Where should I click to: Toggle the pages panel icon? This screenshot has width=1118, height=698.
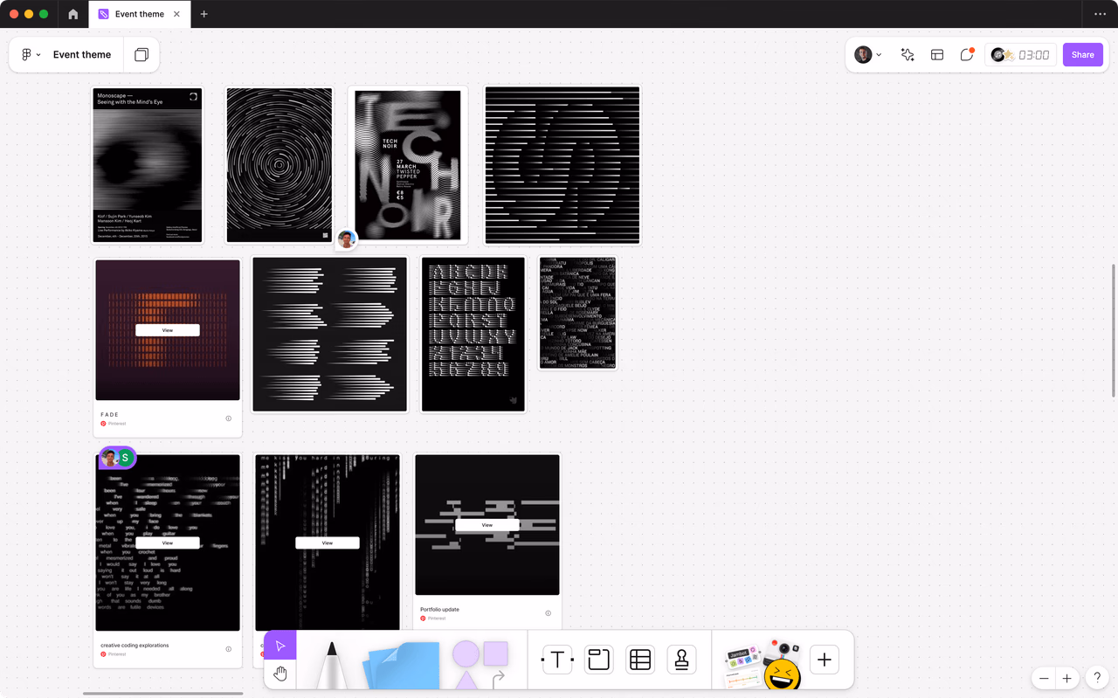[x=141, y=55]
